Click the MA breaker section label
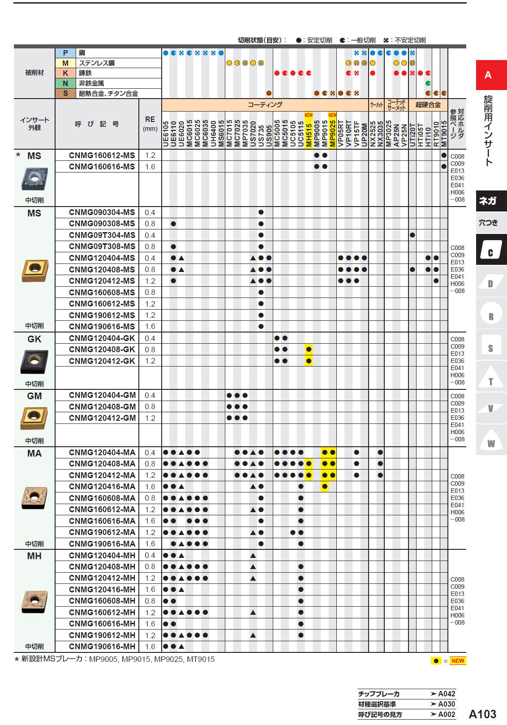507x725 pixels. pos(34,453)
